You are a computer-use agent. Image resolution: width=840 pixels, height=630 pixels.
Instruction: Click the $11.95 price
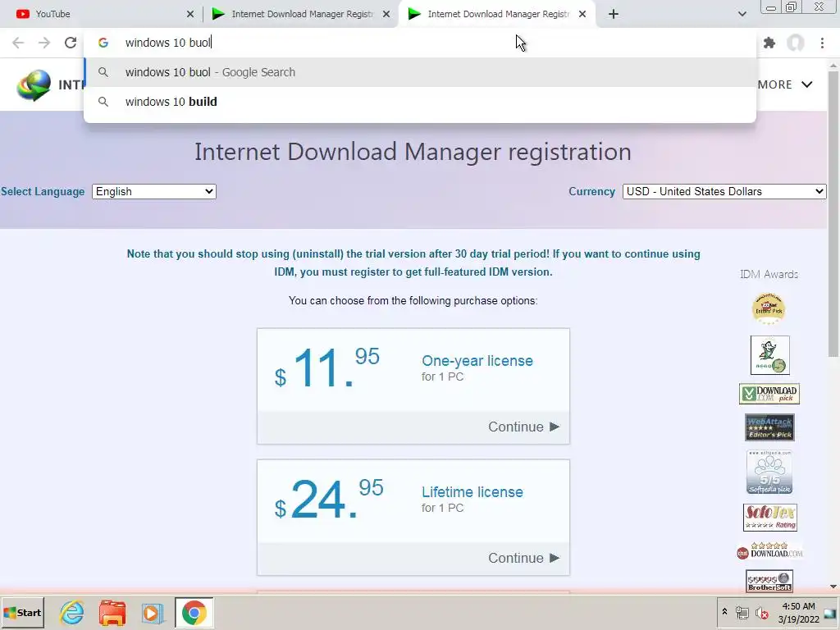coord(326,367)
